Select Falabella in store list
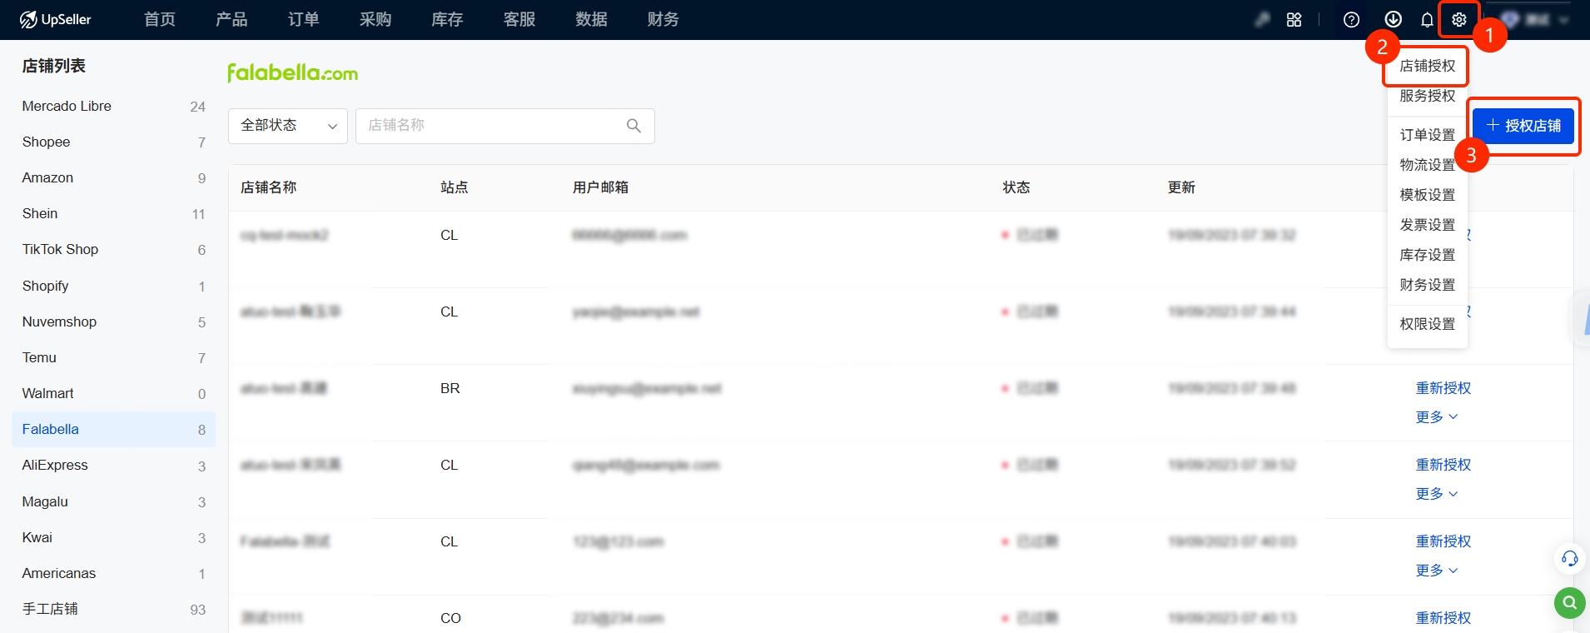The height and width of the screenshot is (633, 1590). 114,430
